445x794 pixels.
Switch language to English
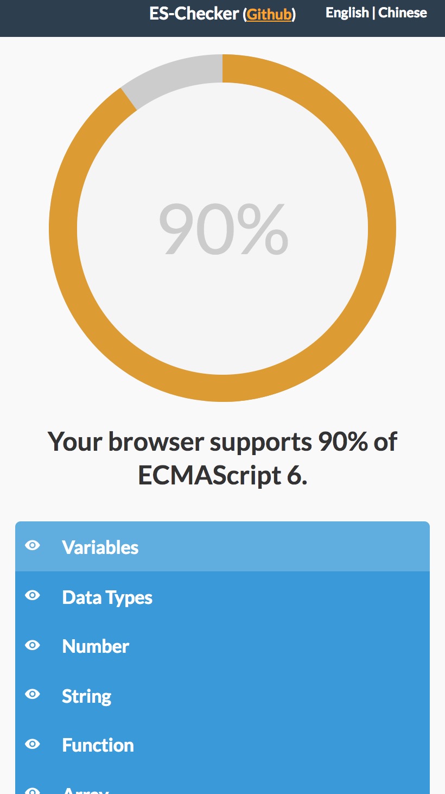tap(347, 13)
